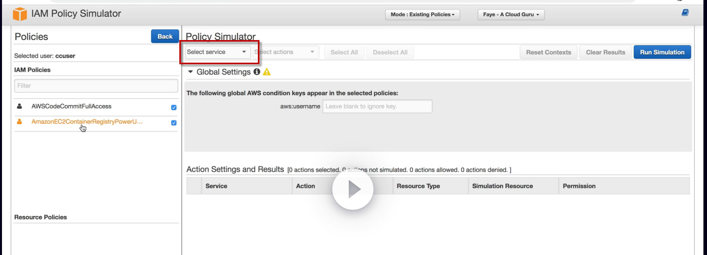Viewport: 707px width, 255px height.
Task: Click the Global Settings warning triangle
Action: point(267,72)
